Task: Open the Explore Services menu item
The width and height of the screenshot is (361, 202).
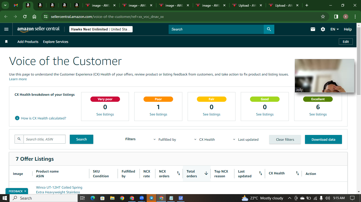Action: (55, 42)
